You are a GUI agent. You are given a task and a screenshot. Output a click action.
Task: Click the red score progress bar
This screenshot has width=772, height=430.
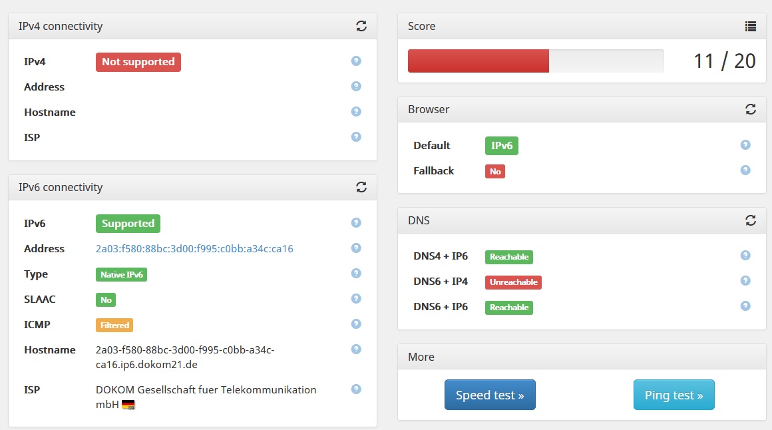[478, 61]
